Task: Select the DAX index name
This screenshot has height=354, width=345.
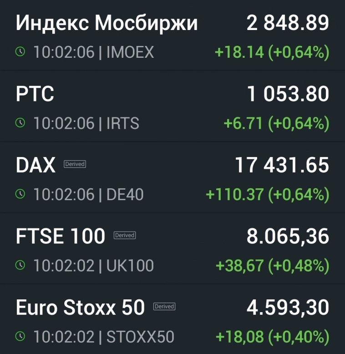Action: pos(36,166)
